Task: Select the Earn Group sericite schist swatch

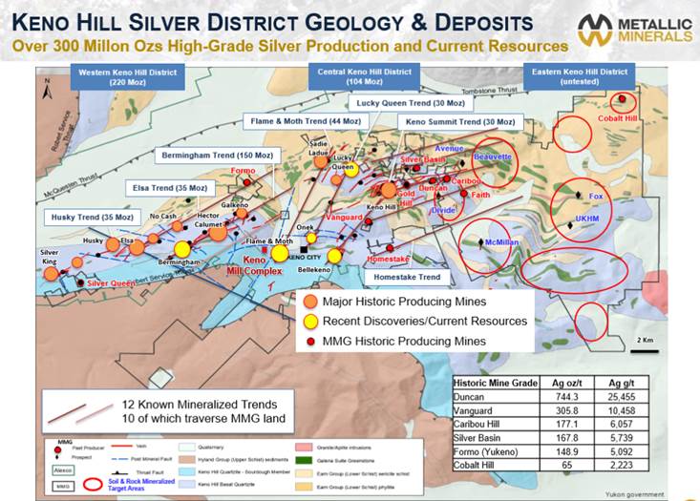Action: point(304,473)
